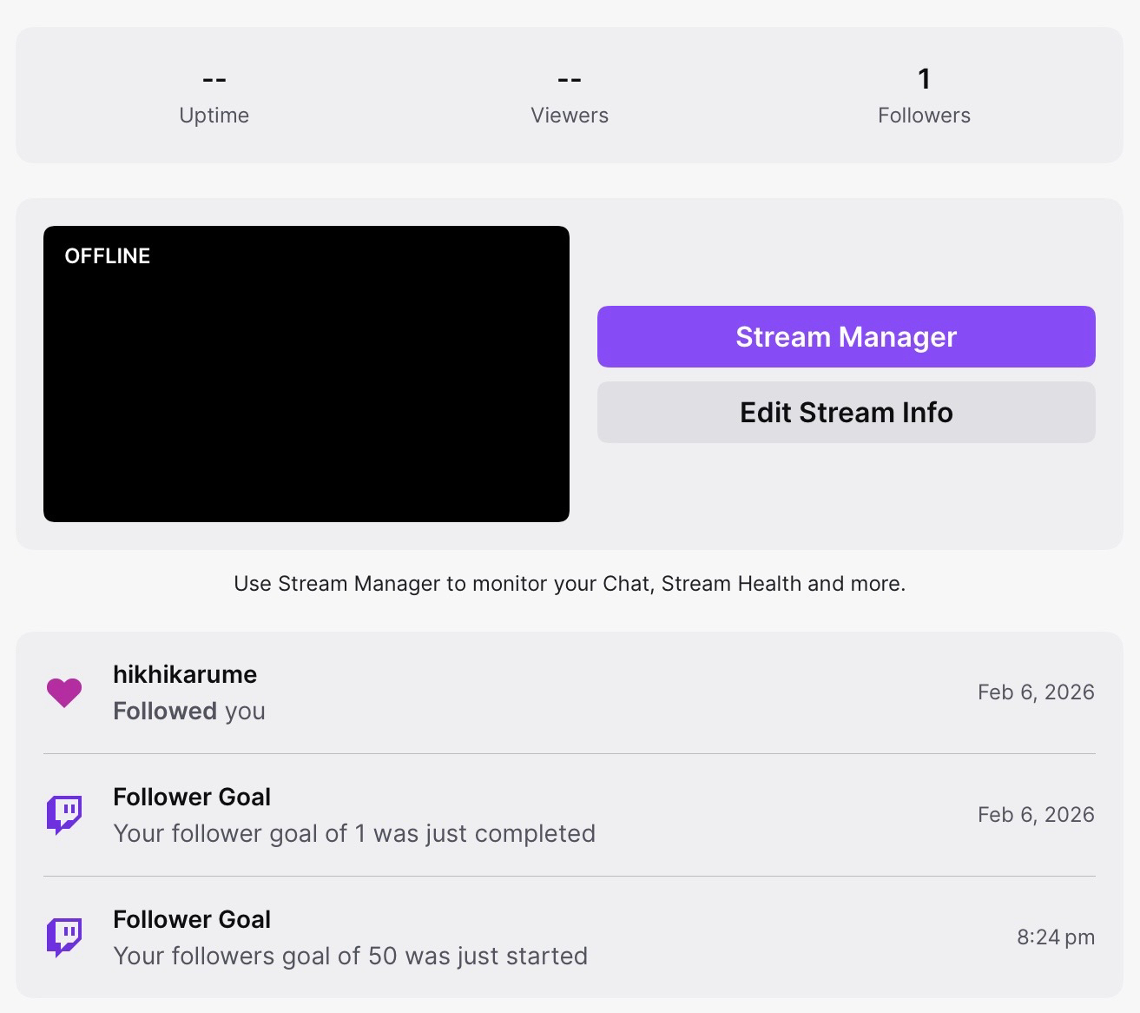Click the Feb 6, 2026 date on hikhikarume follow
Image resolution: width=1140 pixels, height=1013 pixels.
click(x=1035, y=692)
